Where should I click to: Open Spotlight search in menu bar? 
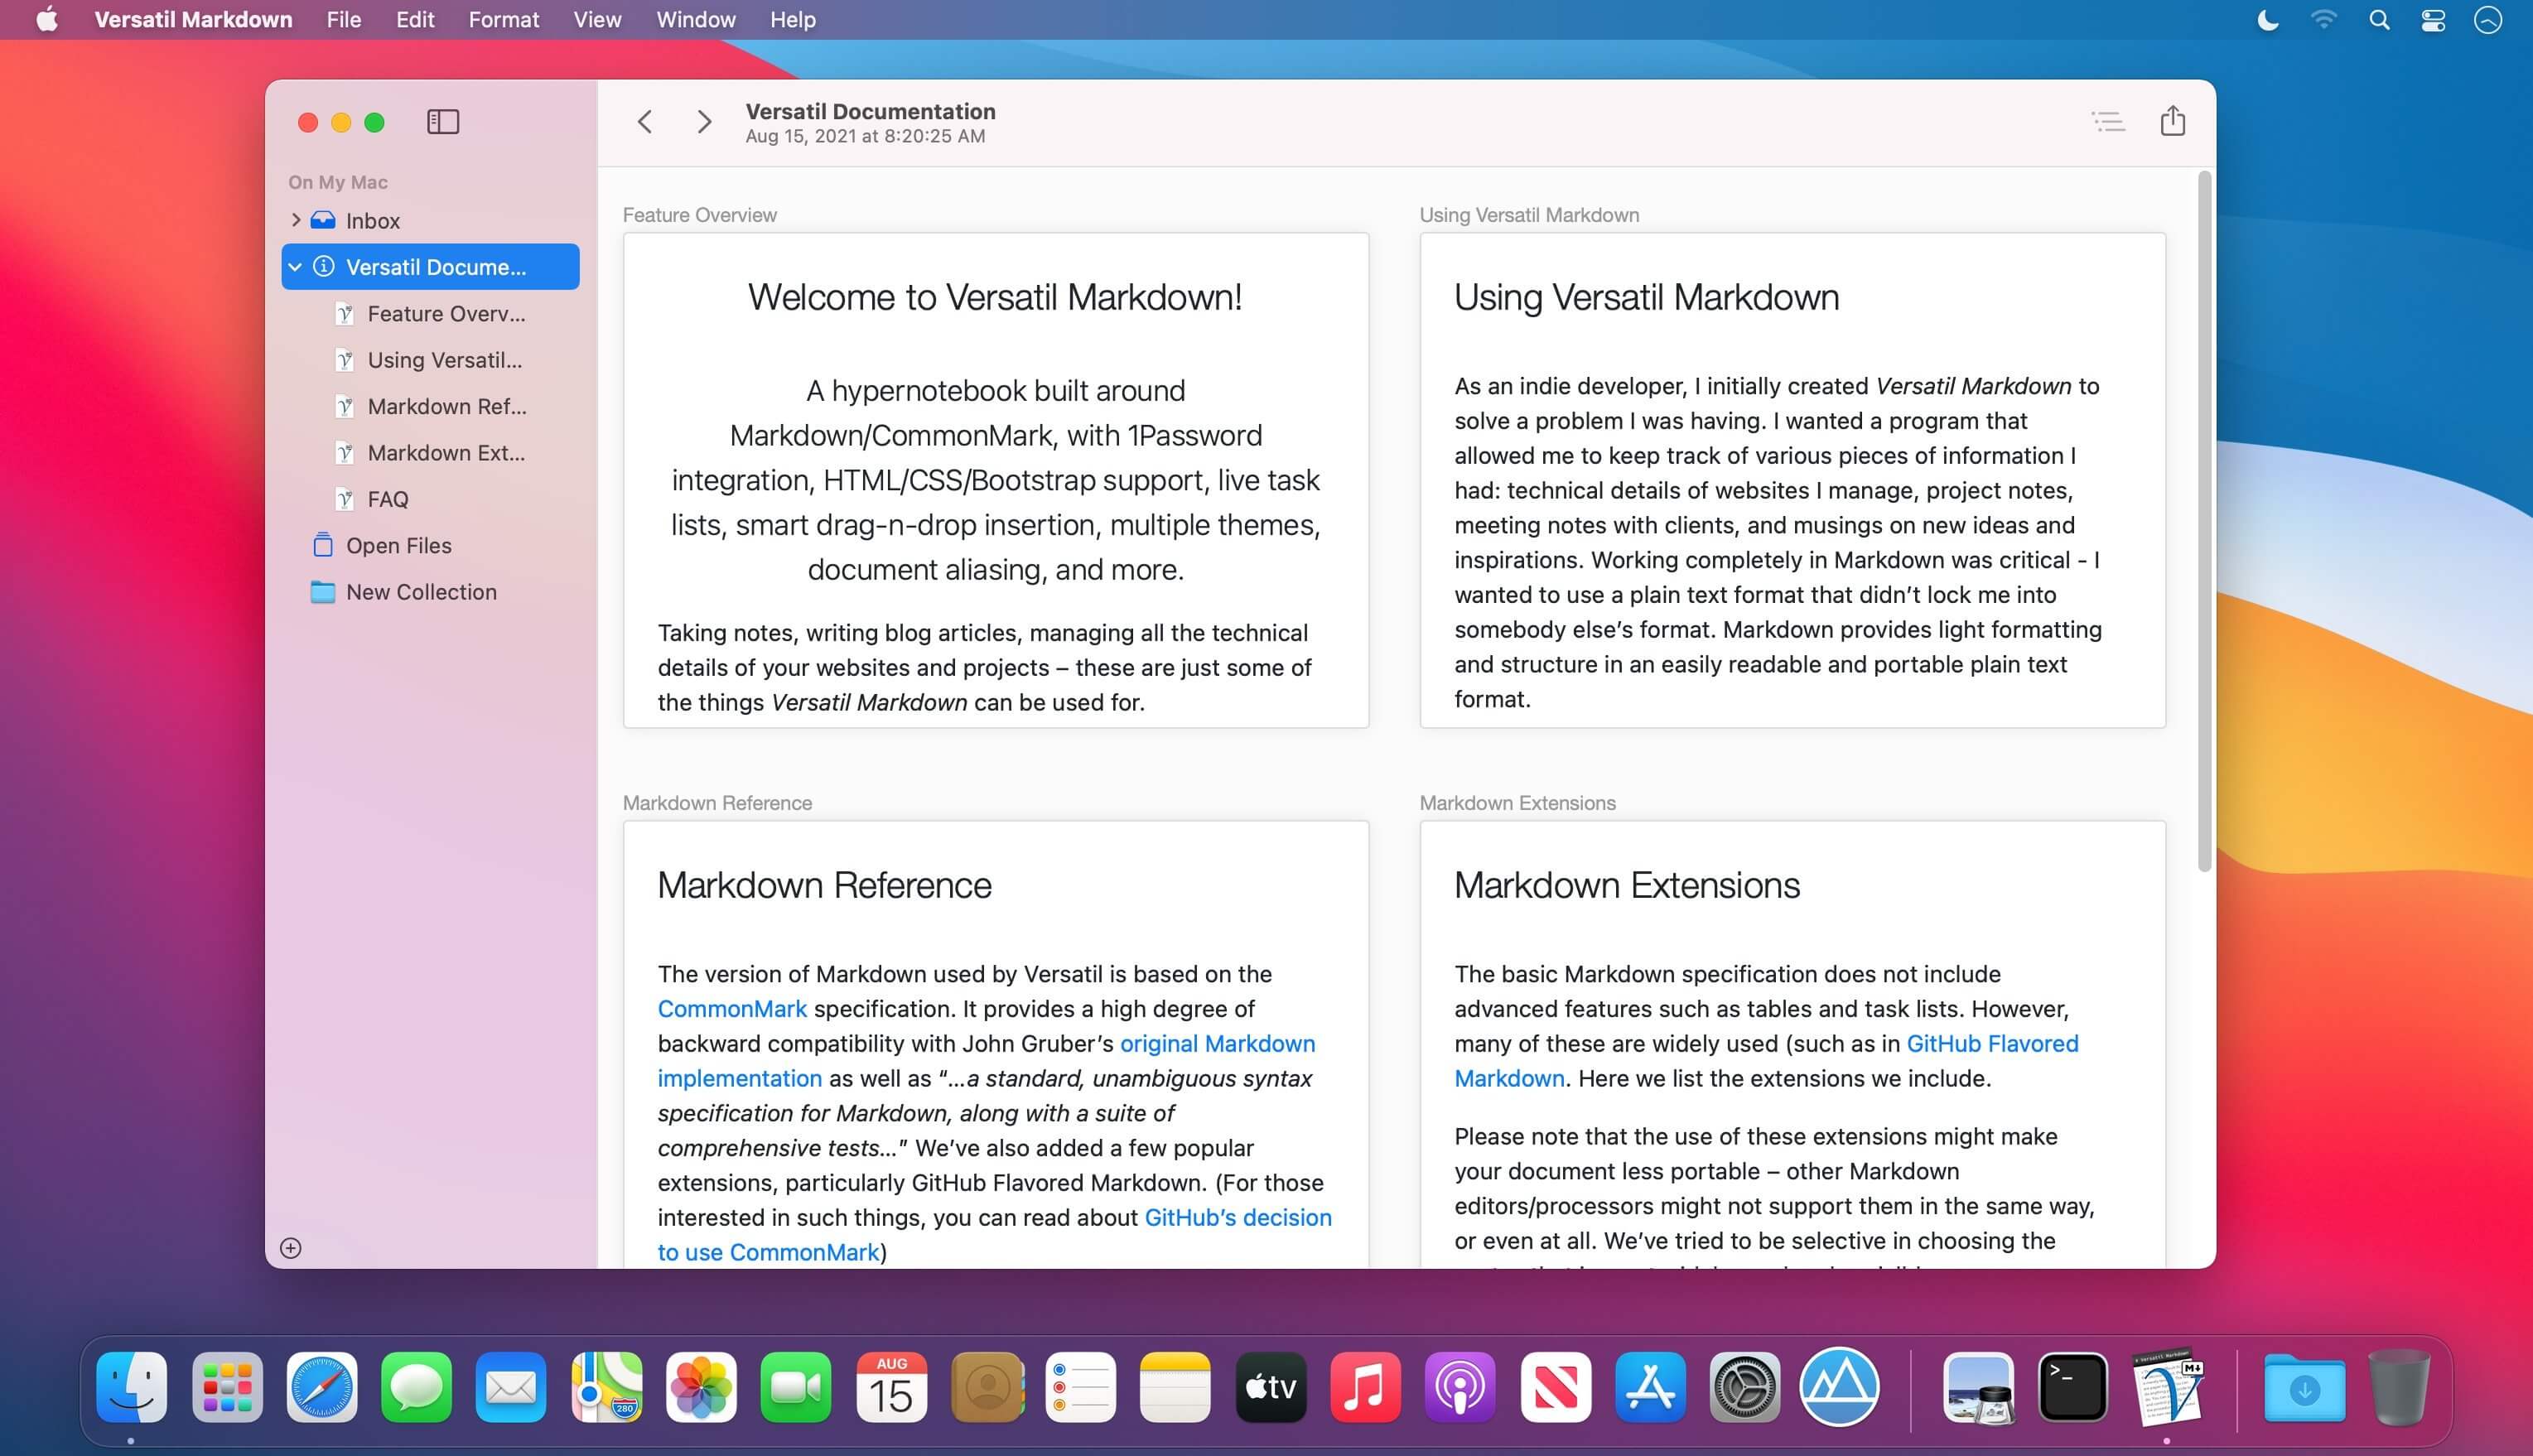[x=2379, y=20]
